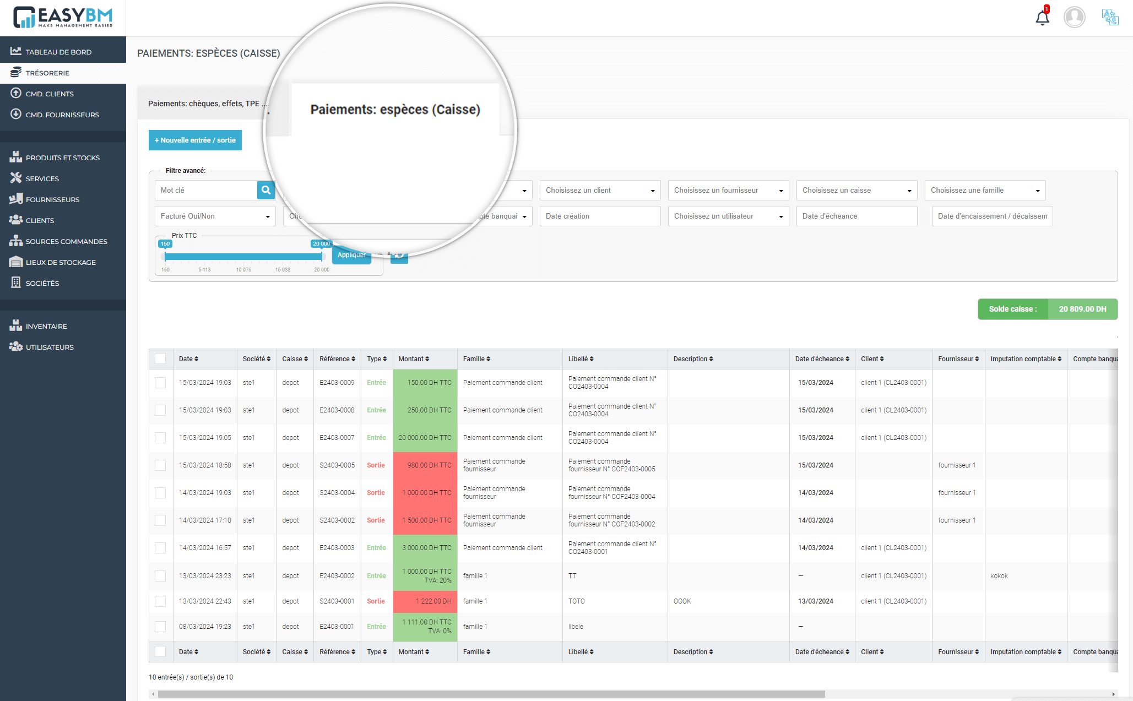The image size is (1133, 701).
Task: Go to Lieux de stockage
Action: (x=63, y=262)
